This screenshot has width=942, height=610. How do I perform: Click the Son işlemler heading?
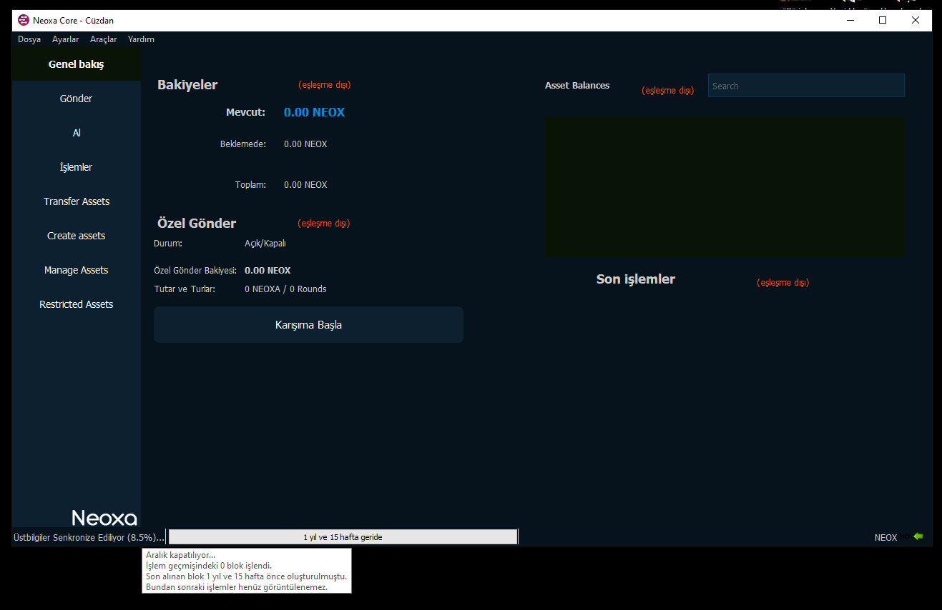tap(636, 279)
